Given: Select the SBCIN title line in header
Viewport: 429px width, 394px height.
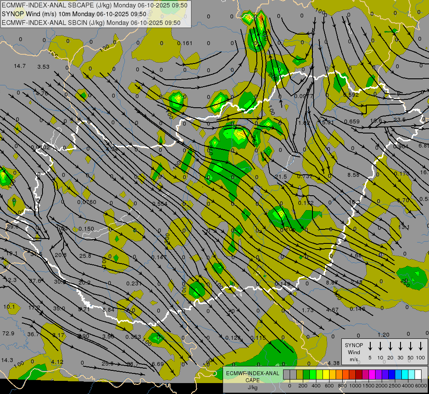Looking at the screenshot, I should click(91, 23).
